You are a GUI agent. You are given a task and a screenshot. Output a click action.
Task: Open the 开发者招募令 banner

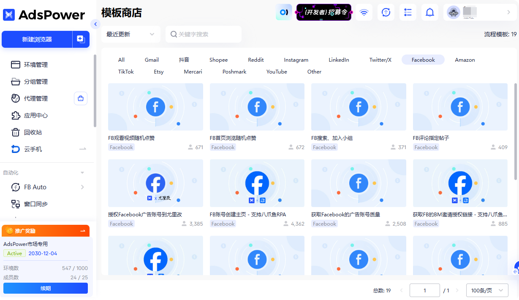(324, 12)
